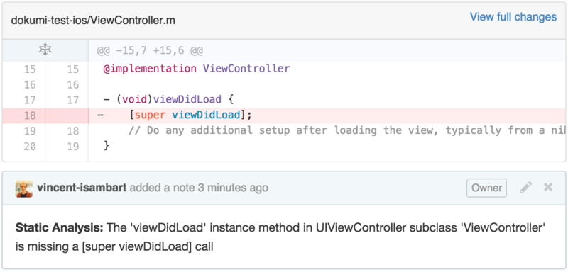Click the removed [super viewDidLoad] line
This screenshot has width=568, height=272.
click(x=328, y=115)
